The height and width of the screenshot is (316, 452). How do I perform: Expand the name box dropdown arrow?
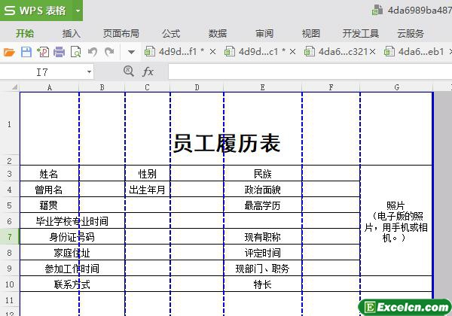coord(90,72)
